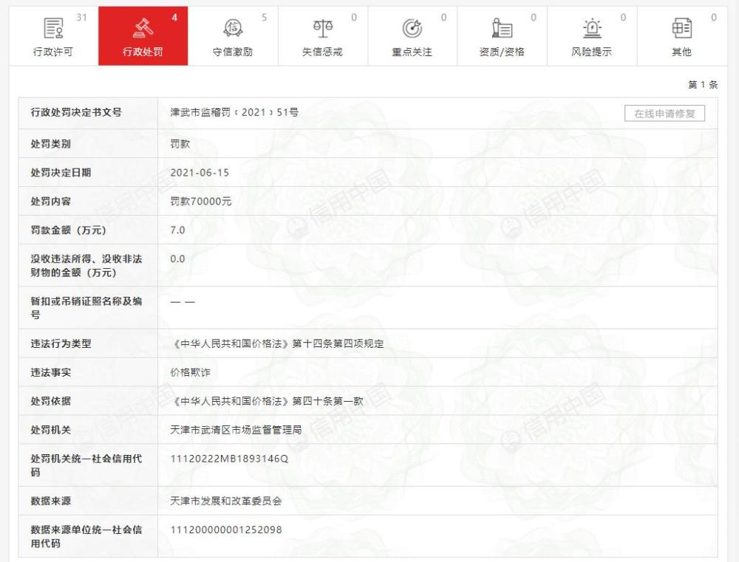Screen dimensions: 739x562
Task: Select the credit code 11120222MB1893146Q
Action: tap(229, 459)
